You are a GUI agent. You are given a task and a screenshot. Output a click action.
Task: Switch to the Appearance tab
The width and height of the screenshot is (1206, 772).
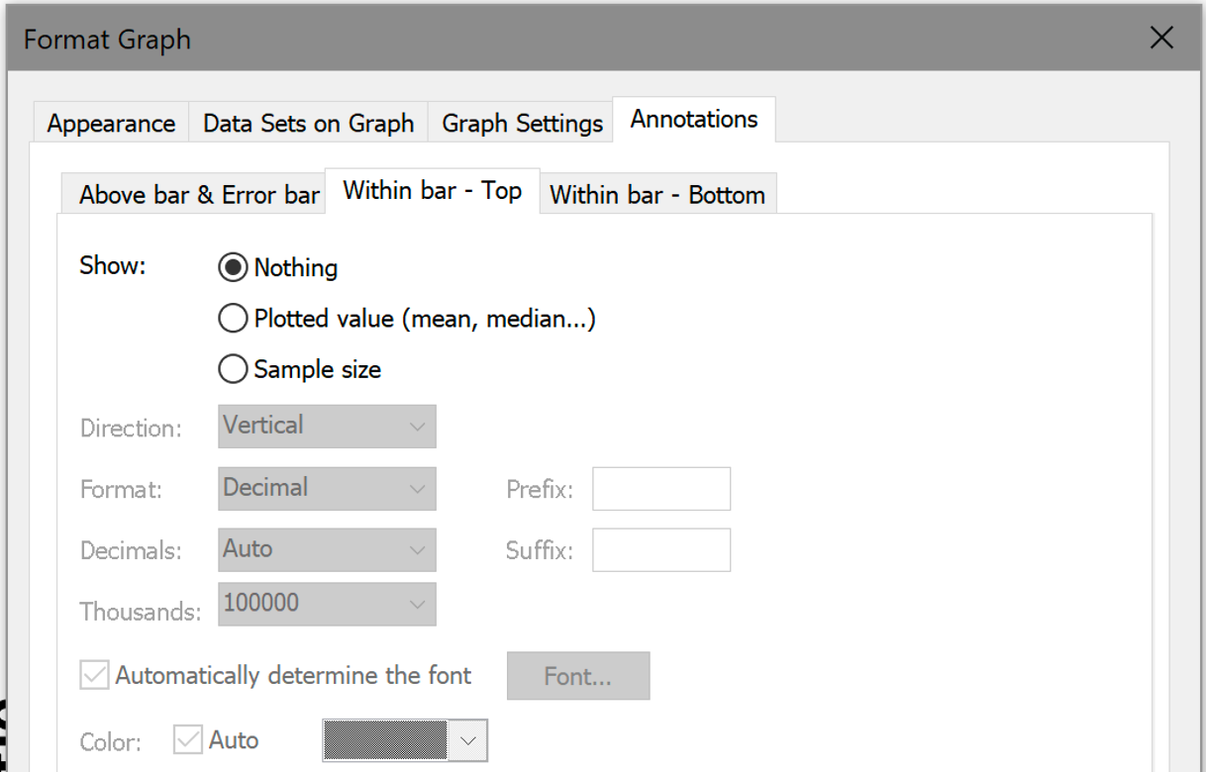[x=111, y=124]
